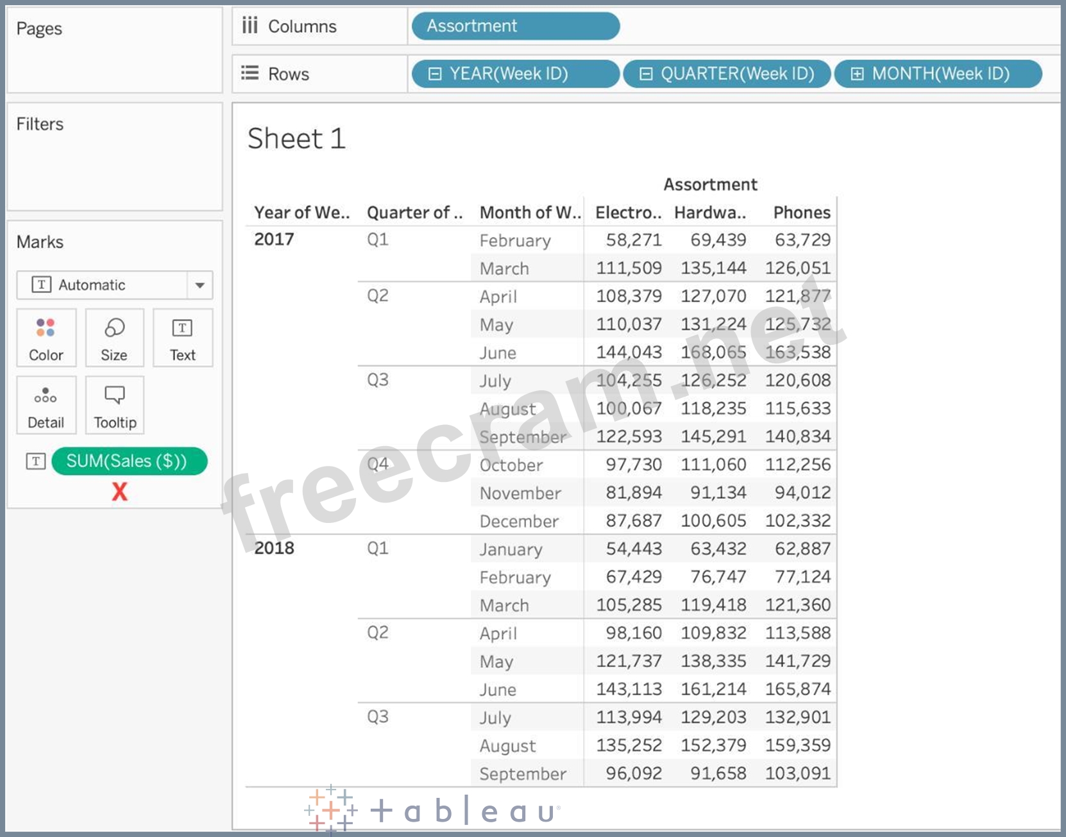1066x837 pixels.
Task: Click the Columns shelf icon
Action: (250, 26)
